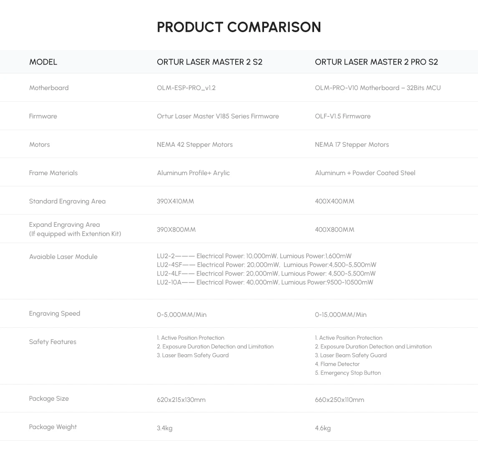Click the Motherboard row label

[x=49, y=88]
